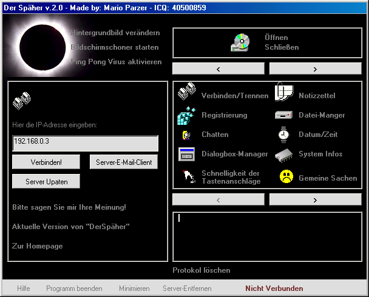Click previous arrow below the CD panel
This screenshot has height=297, width=369.
click(x=218, y=68)
